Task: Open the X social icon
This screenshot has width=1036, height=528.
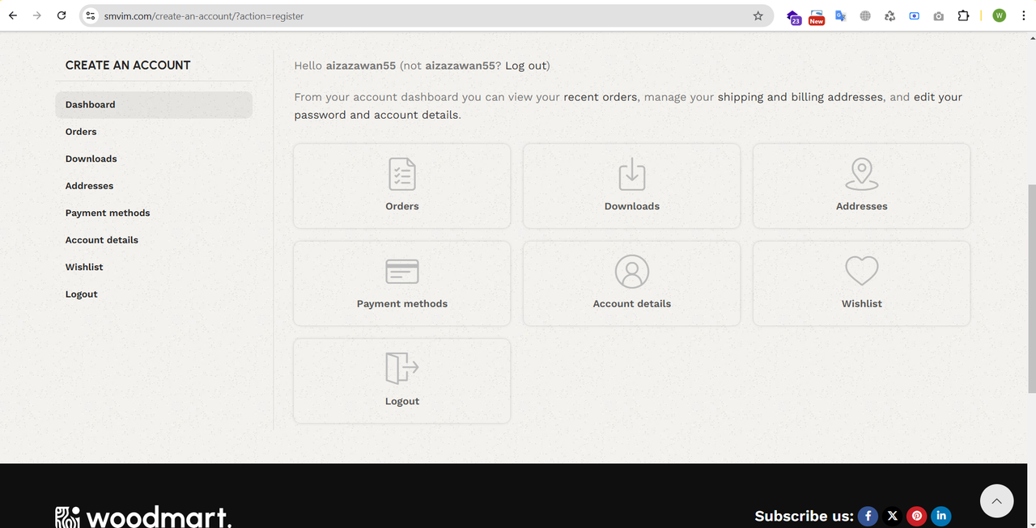Action: (x=892, y=516)
